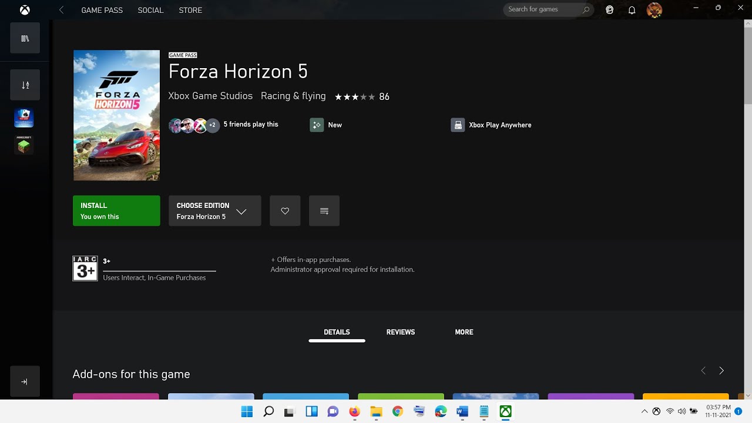Select the REVIEWS tab
This screenshot has height=423, width=752.
[401, 332]
